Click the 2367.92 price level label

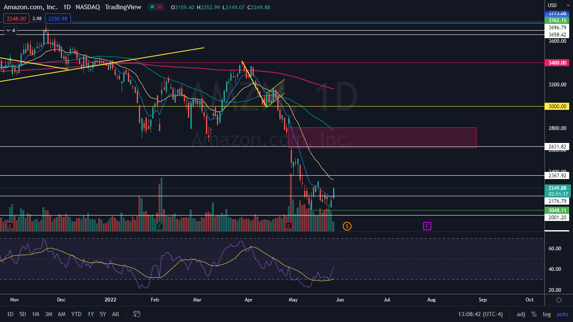pos(557,175)
